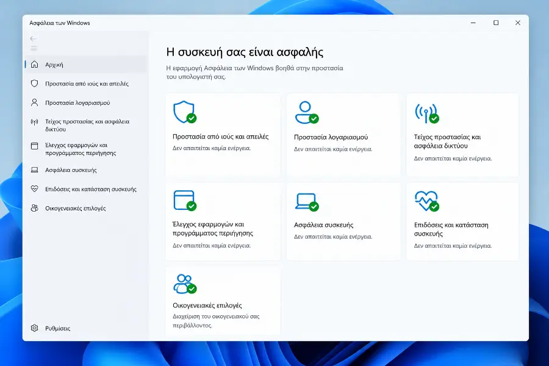The height and width of the screenshot is (366, 549).
Task: Click the large window icon on app control card
Action: (x=184, y=201)
